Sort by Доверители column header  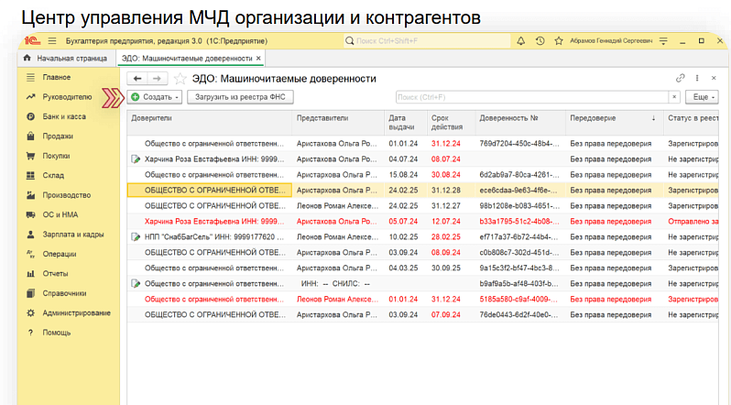click(210, 123)
